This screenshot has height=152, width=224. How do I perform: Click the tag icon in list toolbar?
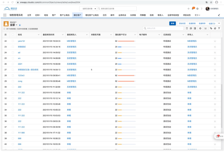211,28
